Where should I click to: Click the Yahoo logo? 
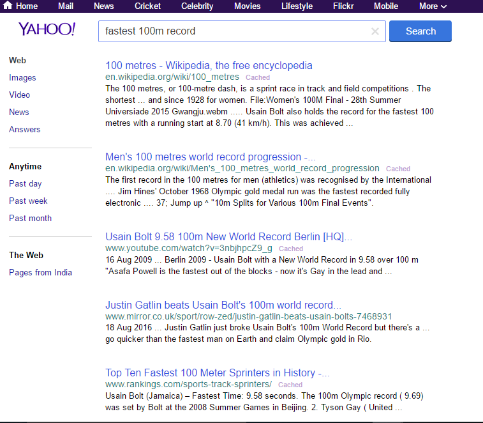[47, 29]
